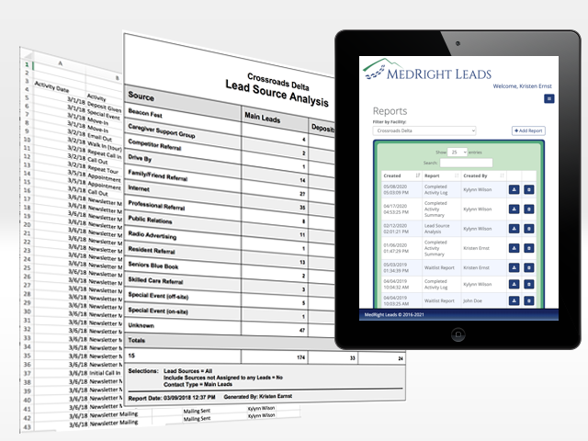Select Initial Call In activity cell
Image resolution: width=588 pixels, height=441 pixels.
[105, 373]
